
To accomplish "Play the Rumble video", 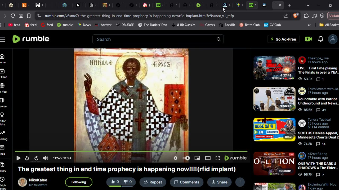I will point(18,158).
